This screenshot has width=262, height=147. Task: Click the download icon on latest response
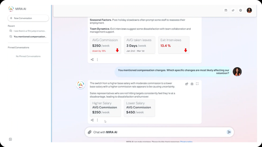pyautogui.click(x=192, y=84)
